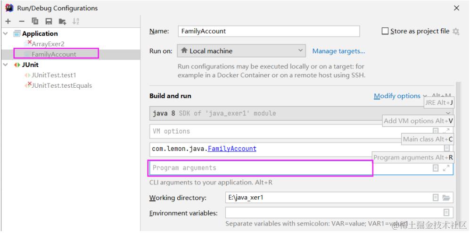Click the Copy Configuration icon

coord(35,21)
